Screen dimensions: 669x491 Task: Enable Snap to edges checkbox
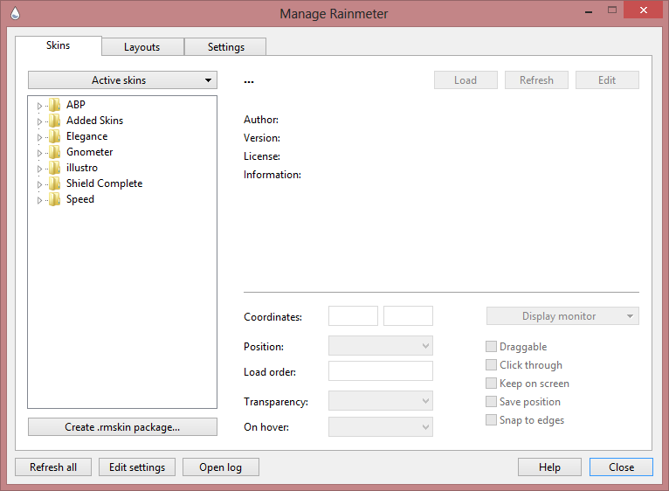click(x=491, y=419)
